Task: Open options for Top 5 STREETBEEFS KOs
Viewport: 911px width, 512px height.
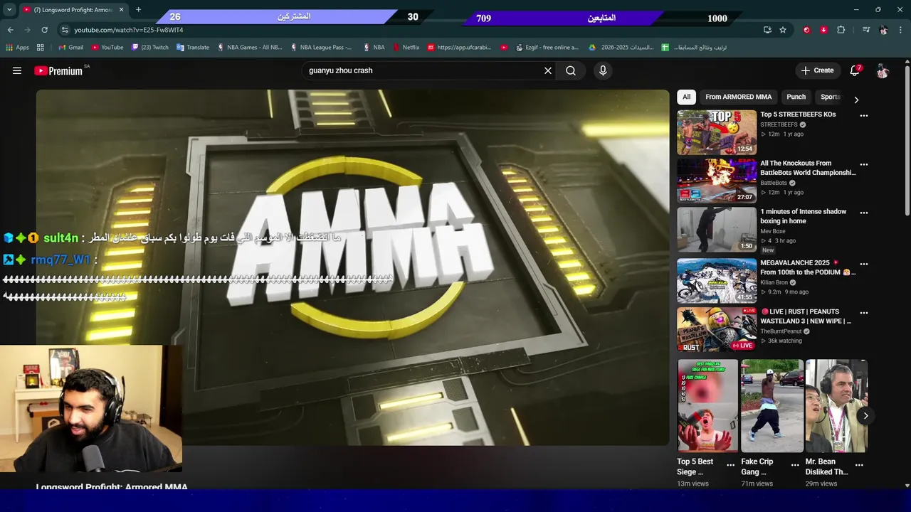Action: 864,116
